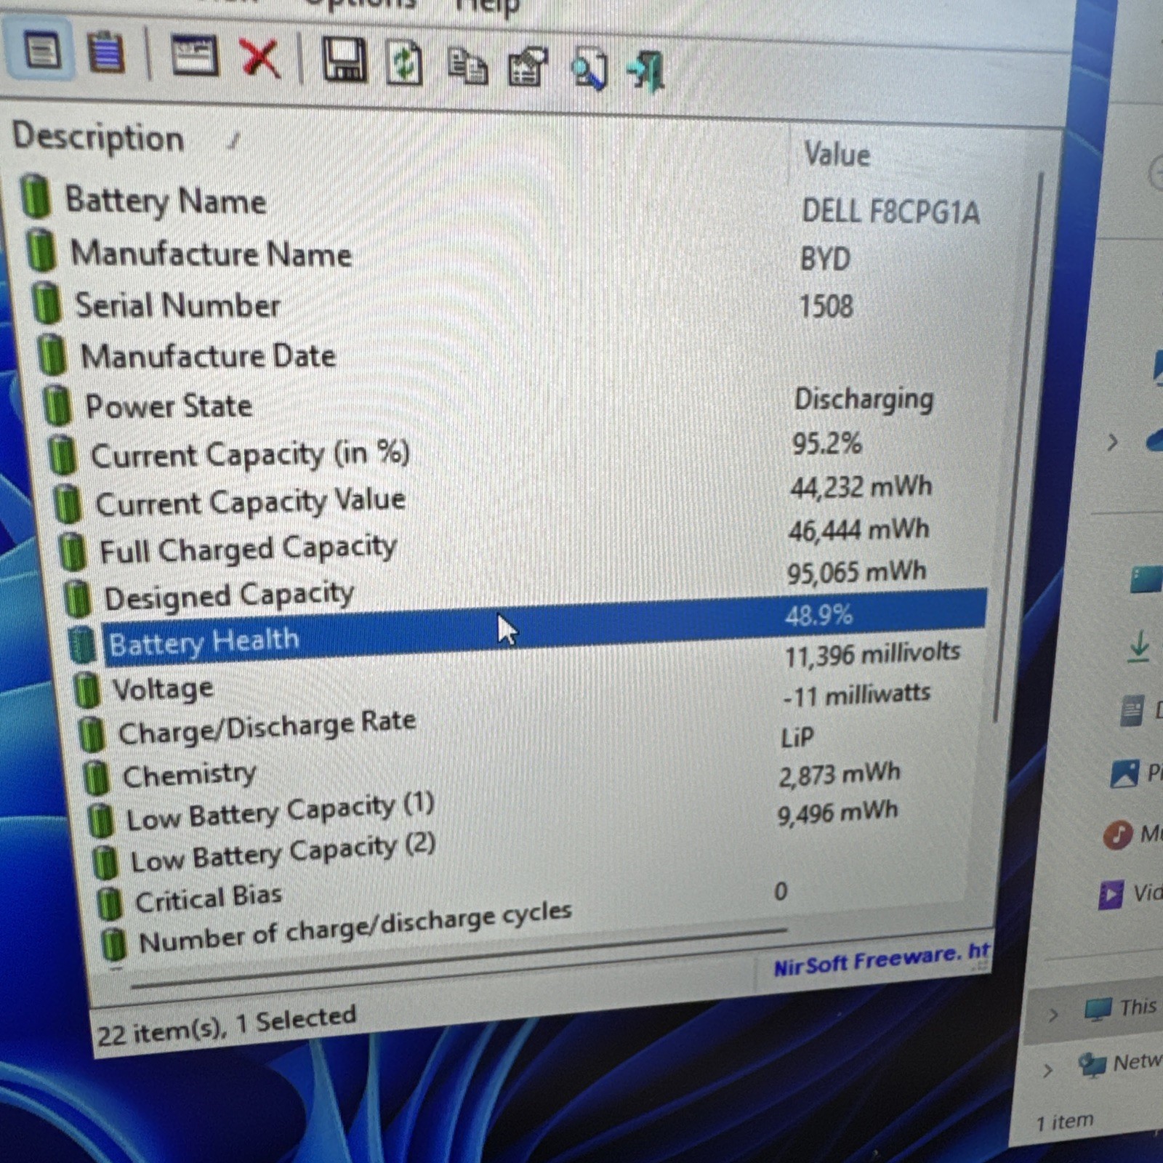The image size is (1163, 1163).
Task: Click the LiP chemistry value
Action: pos(797,739)
